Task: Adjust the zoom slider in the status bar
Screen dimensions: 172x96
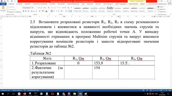Action: pos(161,90)
